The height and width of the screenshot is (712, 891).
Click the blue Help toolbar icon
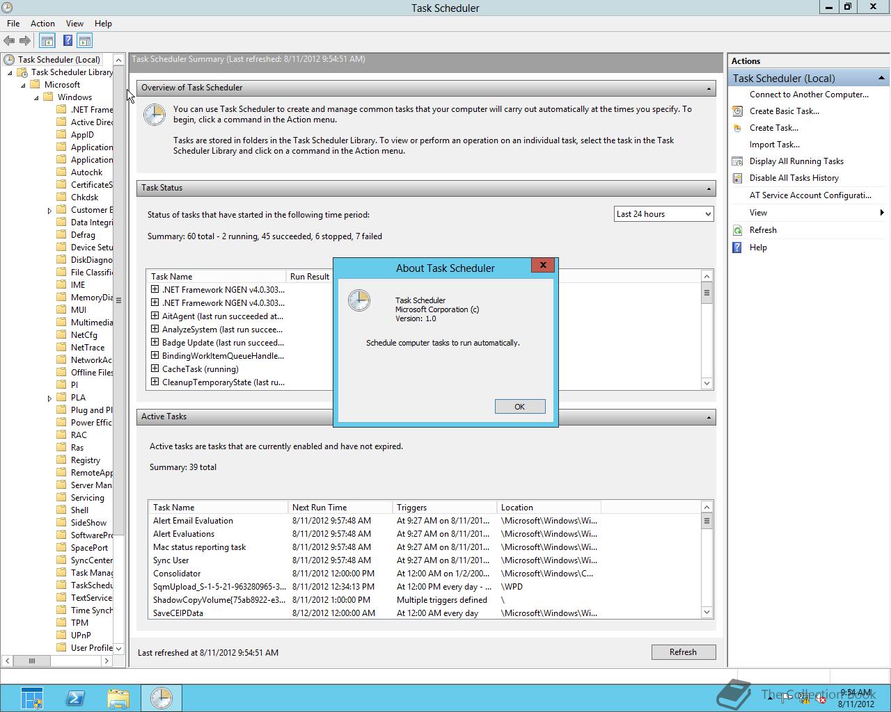pyautogui.click(x=68, y=41)
